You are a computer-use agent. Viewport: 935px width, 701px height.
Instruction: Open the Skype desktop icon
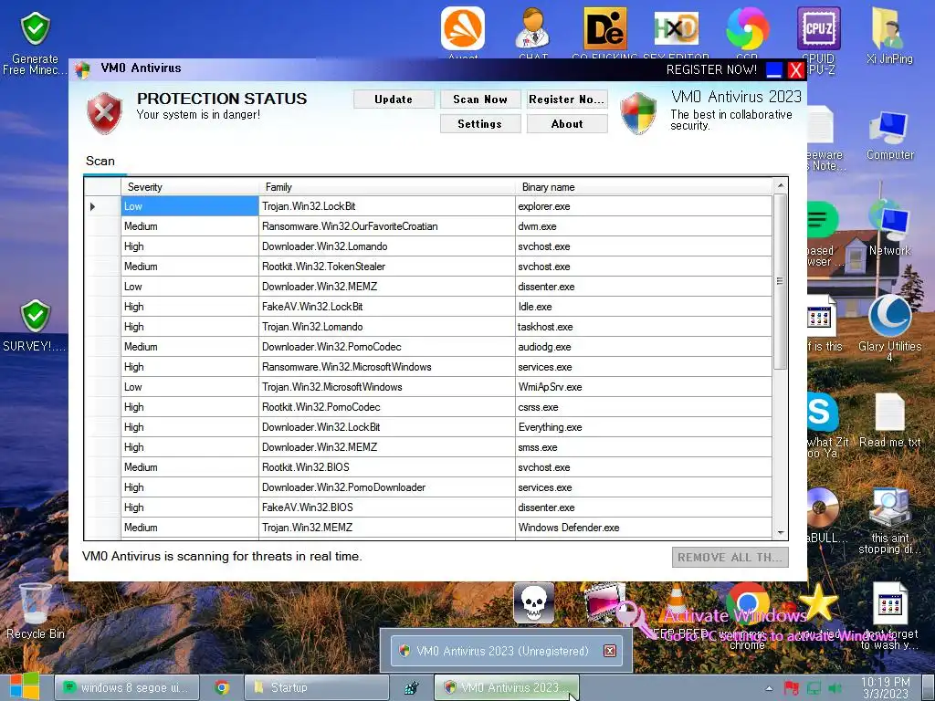tap(822, 412)
